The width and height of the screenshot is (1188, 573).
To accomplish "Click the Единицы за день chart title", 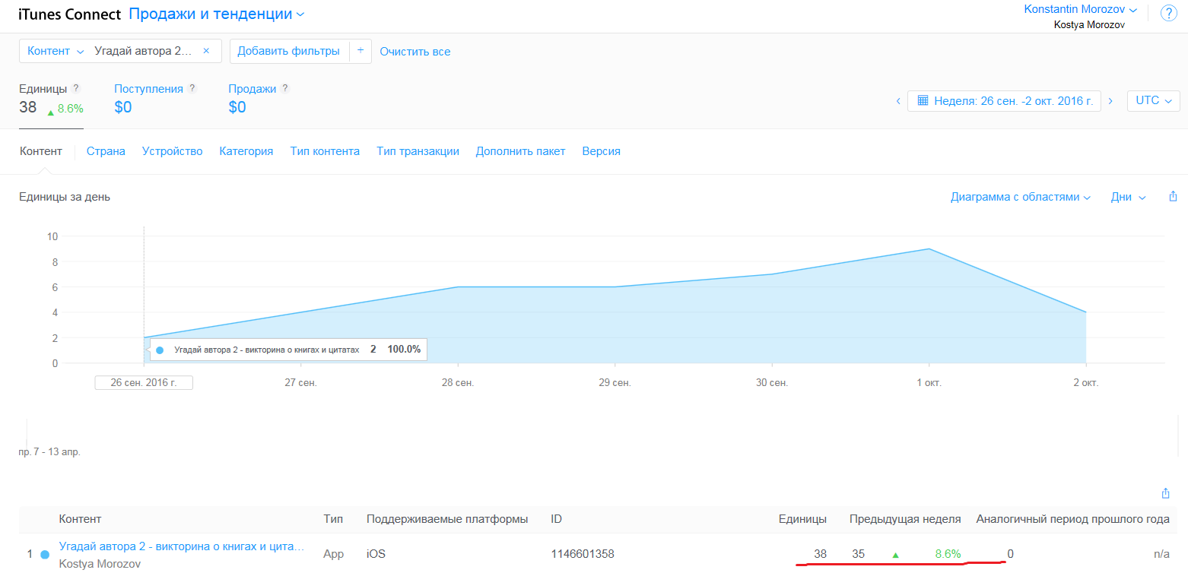I will [65, 197].
